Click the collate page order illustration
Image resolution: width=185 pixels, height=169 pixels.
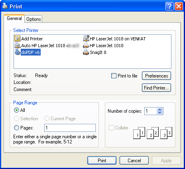point(153,133)
